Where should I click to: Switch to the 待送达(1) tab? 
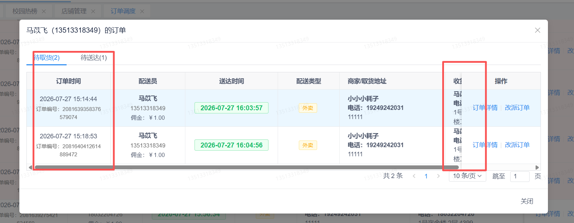pyautogui.click(x=94, y=58)
